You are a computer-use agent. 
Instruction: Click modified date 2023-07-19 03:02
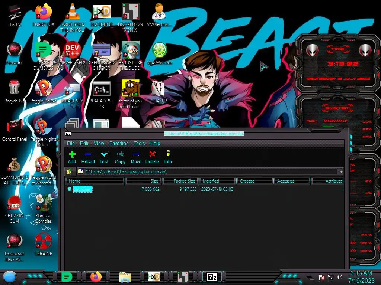(x=217, y=189)
